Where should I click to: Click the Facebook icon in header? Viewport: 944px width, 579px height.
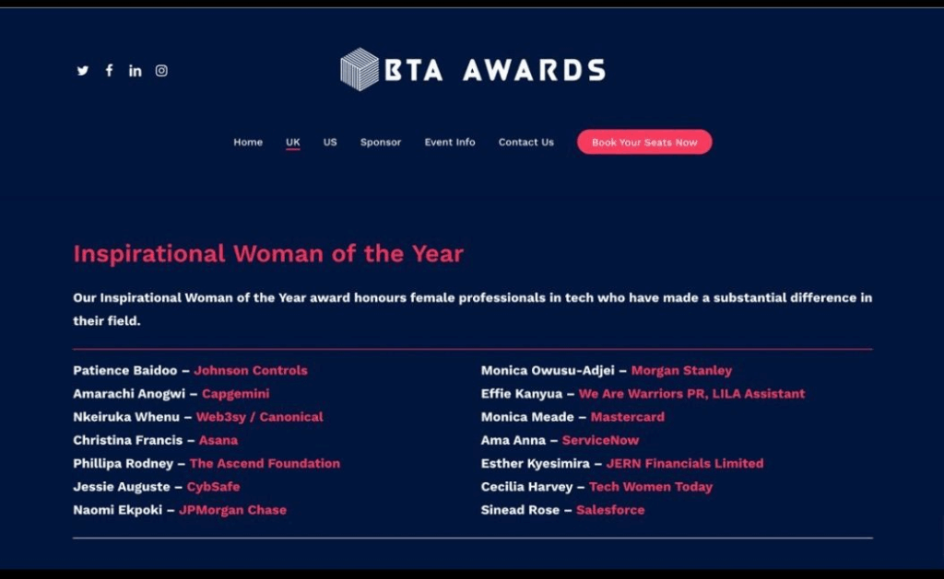point(109,71)
